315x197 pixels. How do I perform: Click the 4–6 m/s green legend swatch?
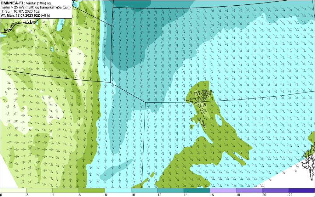pyautogui.click(x=66, y=190)
